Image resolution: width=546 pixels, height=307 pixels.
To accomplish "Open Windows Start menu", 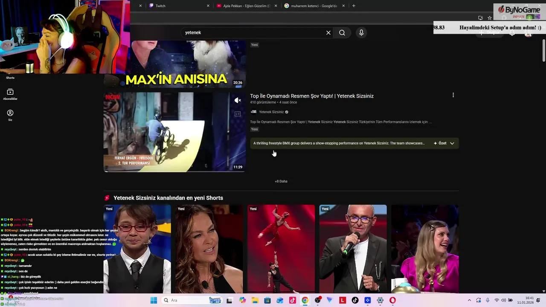I will [x=154, y=300].
